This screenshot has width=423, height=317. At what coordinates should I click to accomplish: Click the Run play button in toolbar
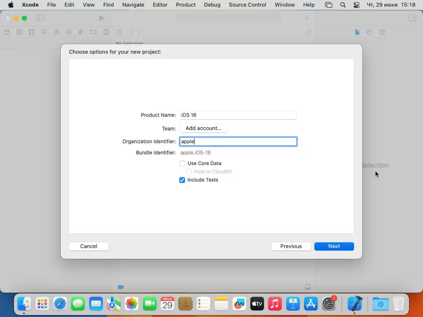tap(102, 18)
